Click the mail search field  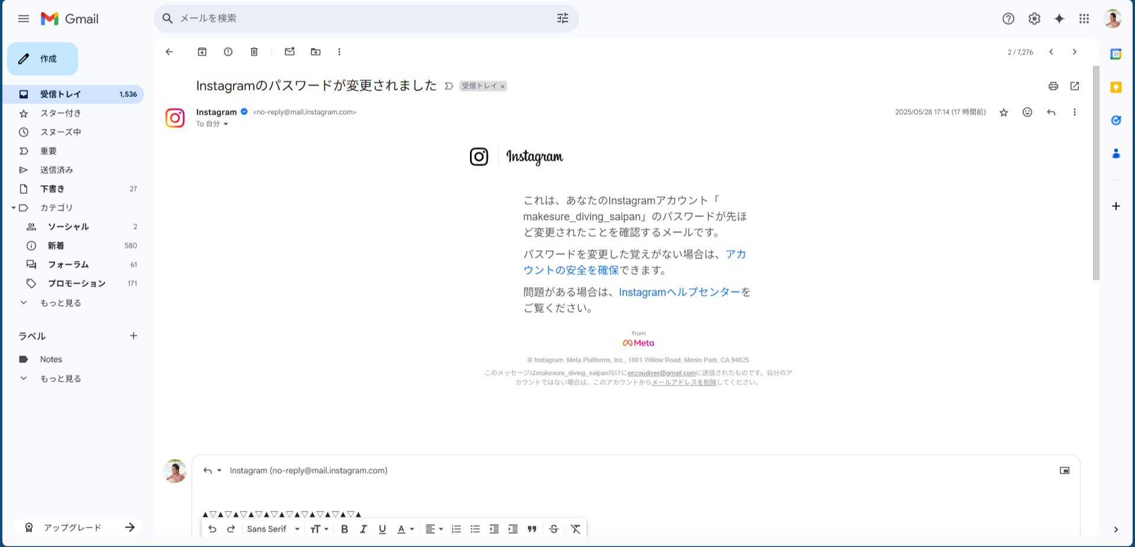click(367, 18)
